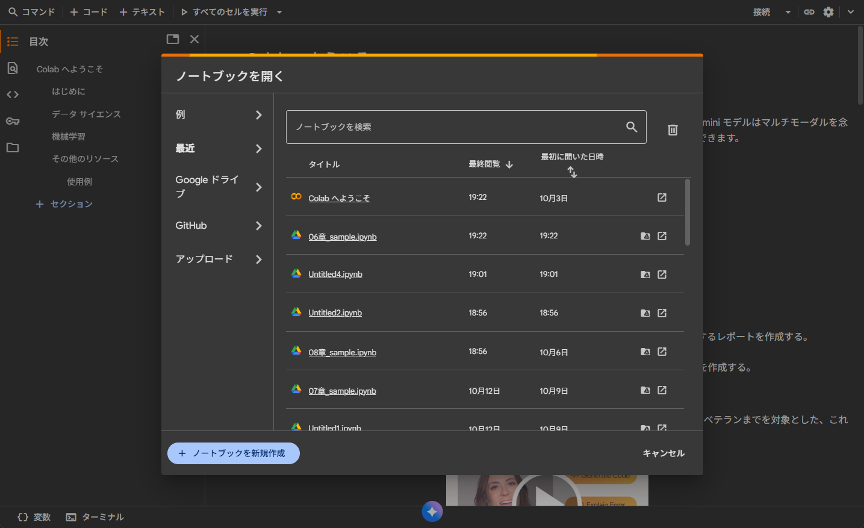Select the GitHub tab in the dialog
The height and width of the screenshot is (528, 864).
pyautogui.click(x=218, y=226)
